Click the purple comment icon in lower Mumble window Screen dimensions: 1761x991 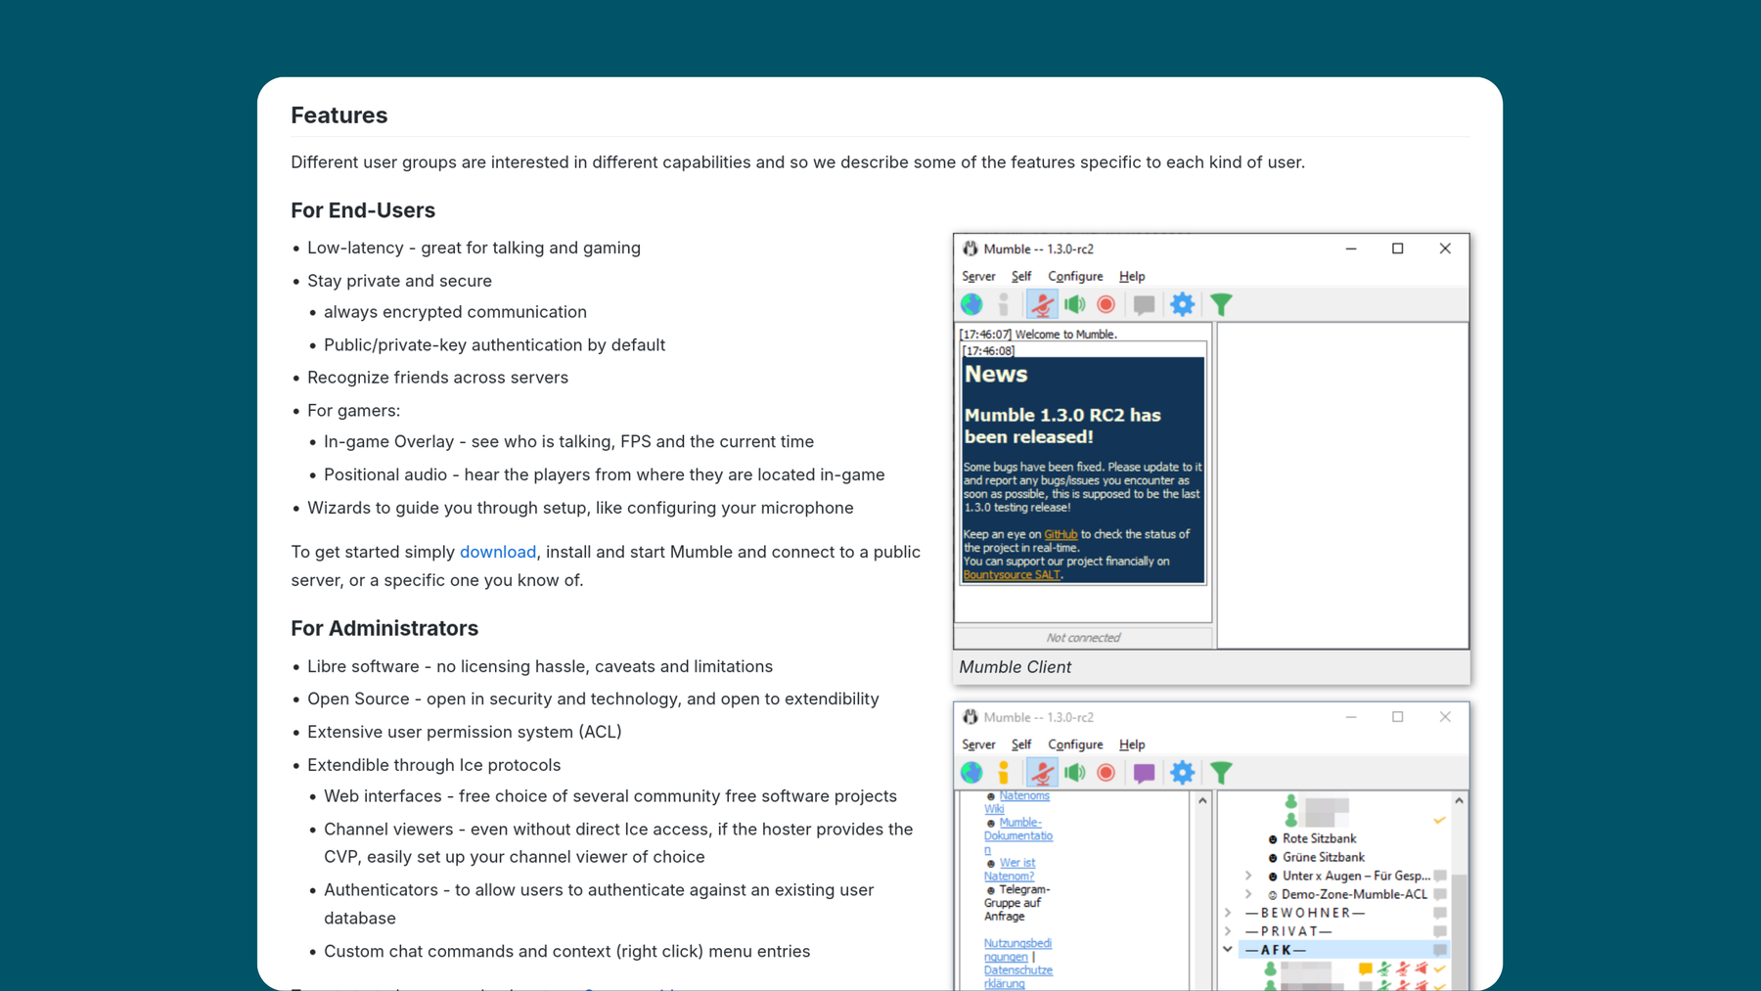point(1144,774)
